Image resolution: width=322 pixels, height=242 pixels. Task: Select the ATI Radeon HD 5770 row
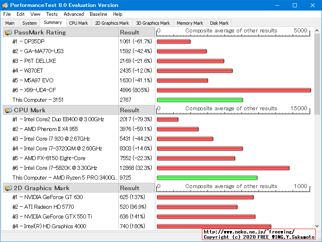click(x=61, y=207)
